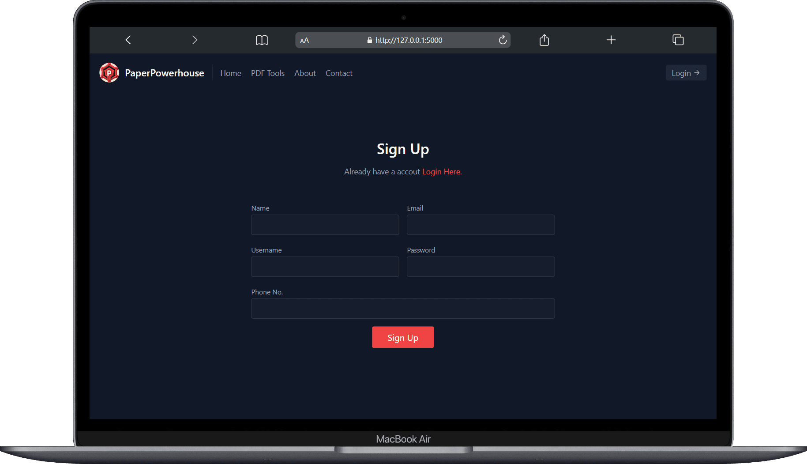Click the 'Already have a accout' text
Image resolution: width=807 pixels, height=464 pixels.
pyautogui.click(x=382, y=172)
